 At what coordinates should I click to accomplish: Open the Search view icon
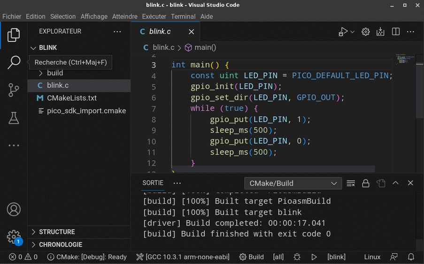pos(14,62)
